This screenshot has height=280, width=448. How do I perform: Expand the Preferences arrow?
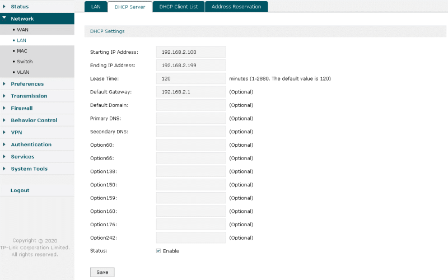click(x=4, y=83)
